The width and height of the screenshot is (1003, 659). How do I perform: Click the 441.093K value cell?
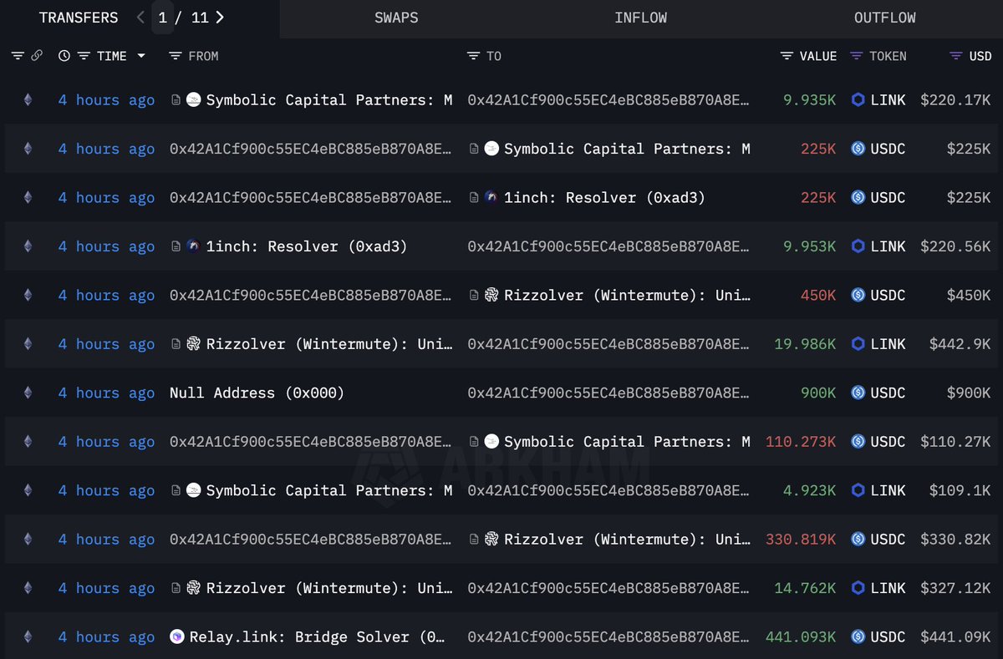[801, 636]
